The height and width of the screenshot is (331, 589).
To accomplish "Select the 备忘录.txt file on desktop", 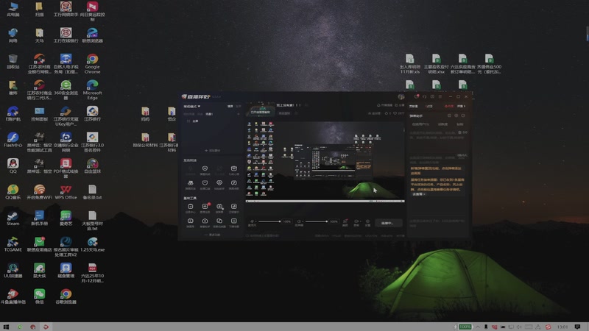I will coord(92,192).
